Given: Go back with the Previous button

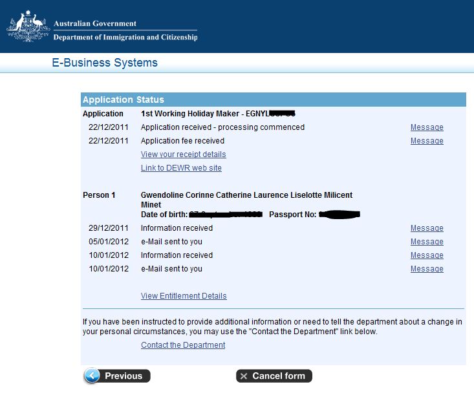Looking at the screenshot, I should click(117, 376).
